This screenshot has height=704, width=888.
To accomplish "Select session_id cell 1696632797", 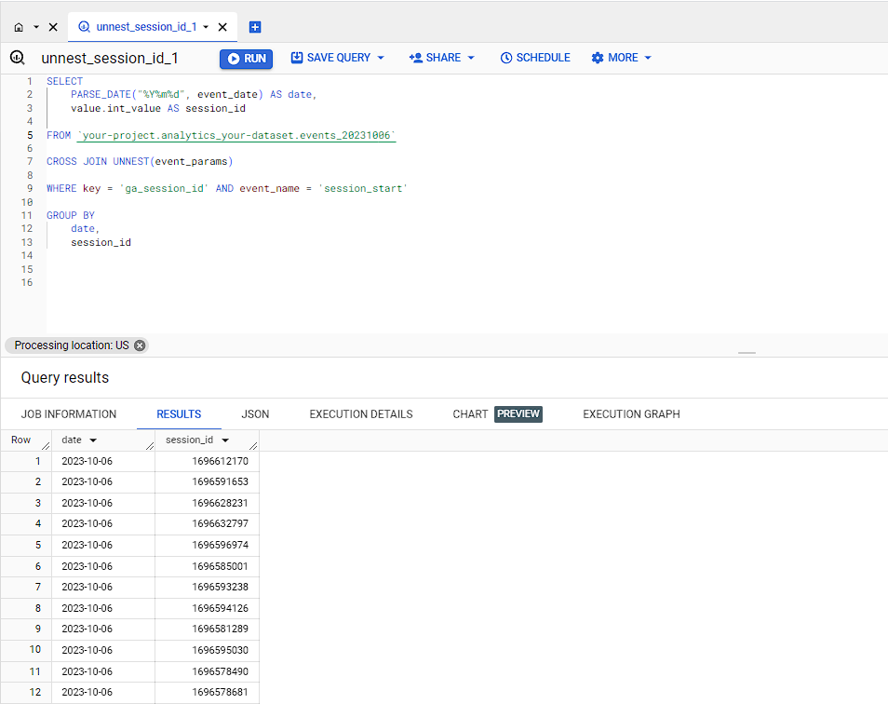I will (x=207, y=524).
